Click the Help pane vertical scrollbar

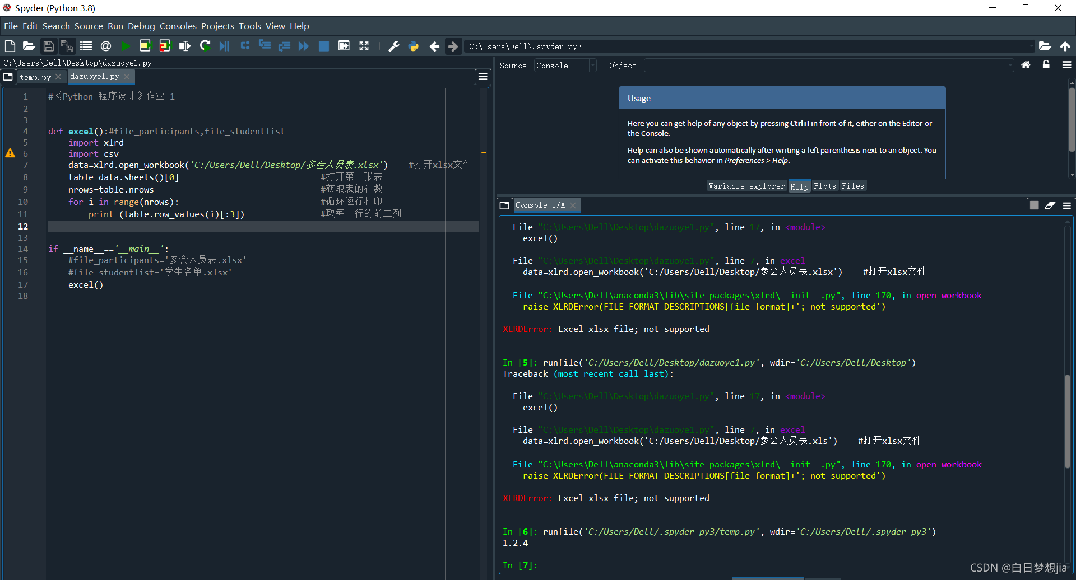(x=1072, y=119)
